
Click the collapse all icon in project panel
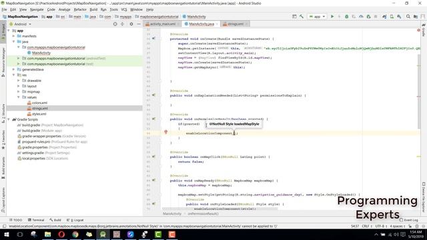[x=122, y=24]
